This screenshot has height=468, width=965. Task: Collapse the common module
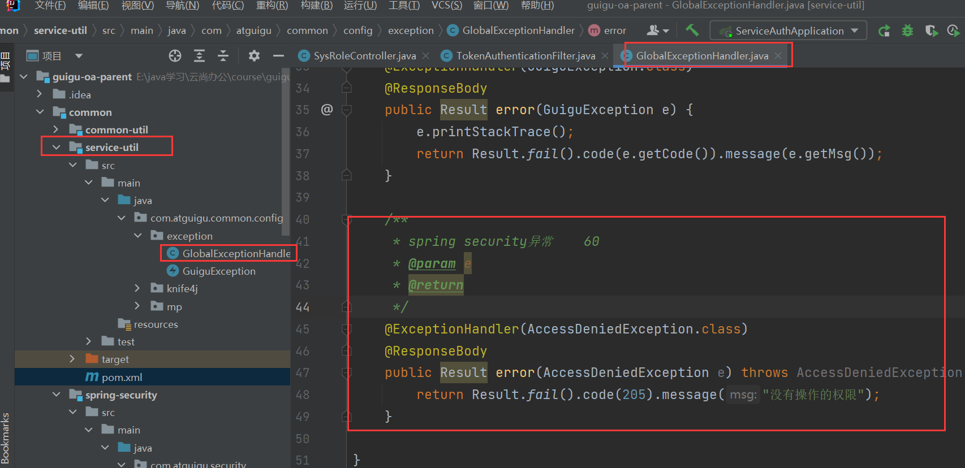[40, 112]
